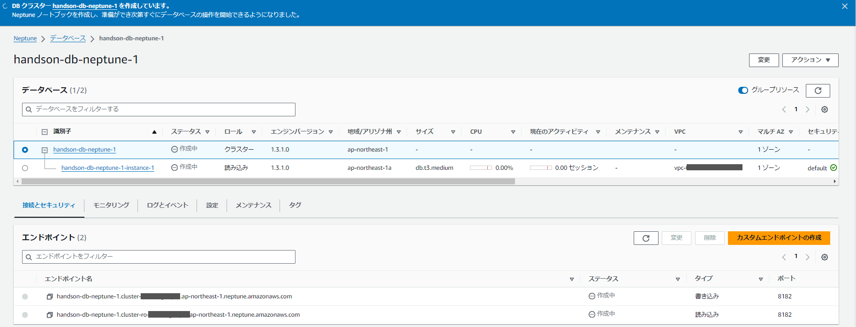Click the db.t3.medium size cell
Screen dimensions: 856x327
click(434, 168)
